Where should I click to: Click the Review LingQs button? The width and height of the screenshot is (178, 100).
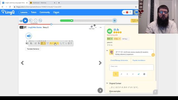pyautogui.click(x=134, y=21)
